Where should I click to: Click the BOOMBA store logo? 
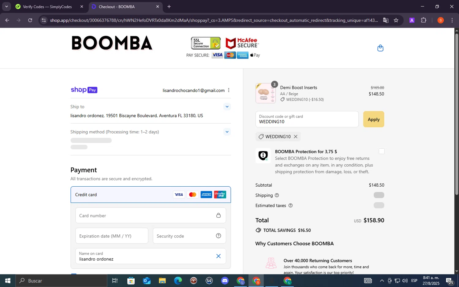pyautogui.click(x=112, y=43)
